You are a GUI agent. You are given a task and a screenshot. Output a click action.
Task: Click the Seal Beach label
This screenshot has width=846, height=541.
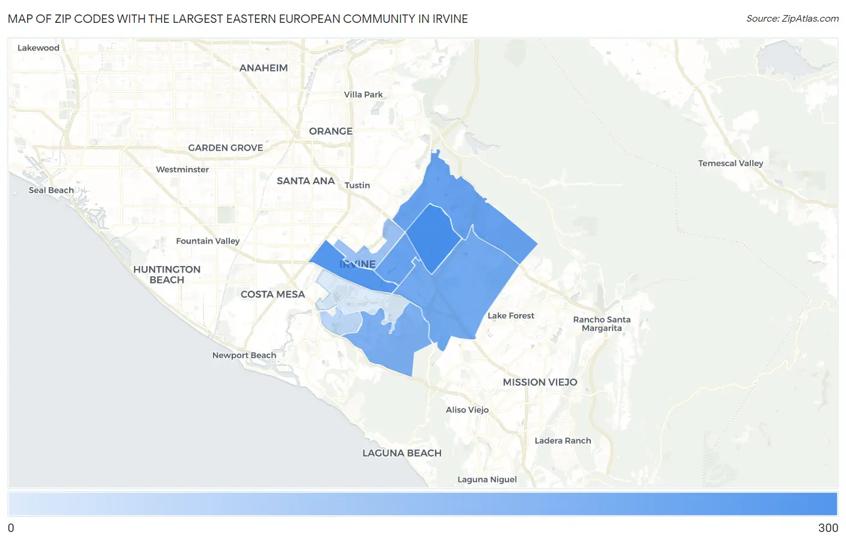tap(51, 190)
